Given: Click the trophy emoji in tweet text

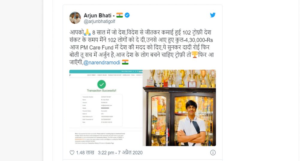Looking at the screenshot, I should pyautogui.click(x=194, y=55).
